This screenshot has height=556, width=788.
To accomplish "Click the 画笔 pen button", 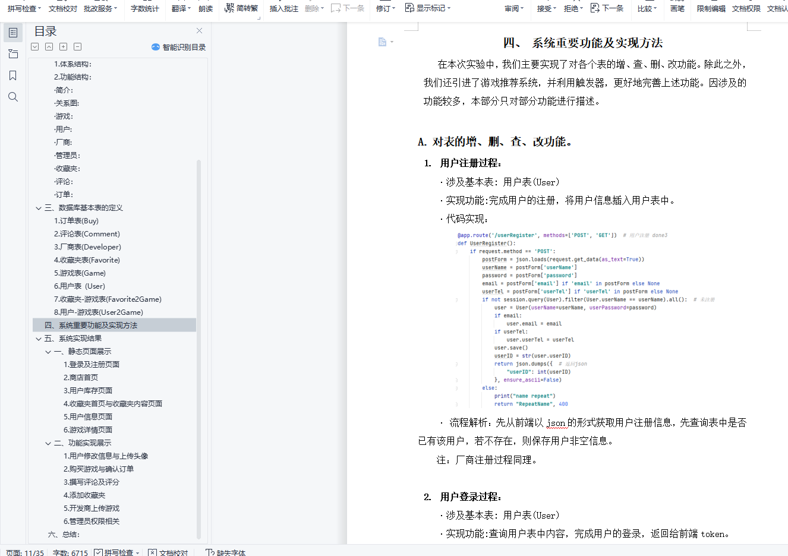I will pyautogui.click(x=677, y=8).
